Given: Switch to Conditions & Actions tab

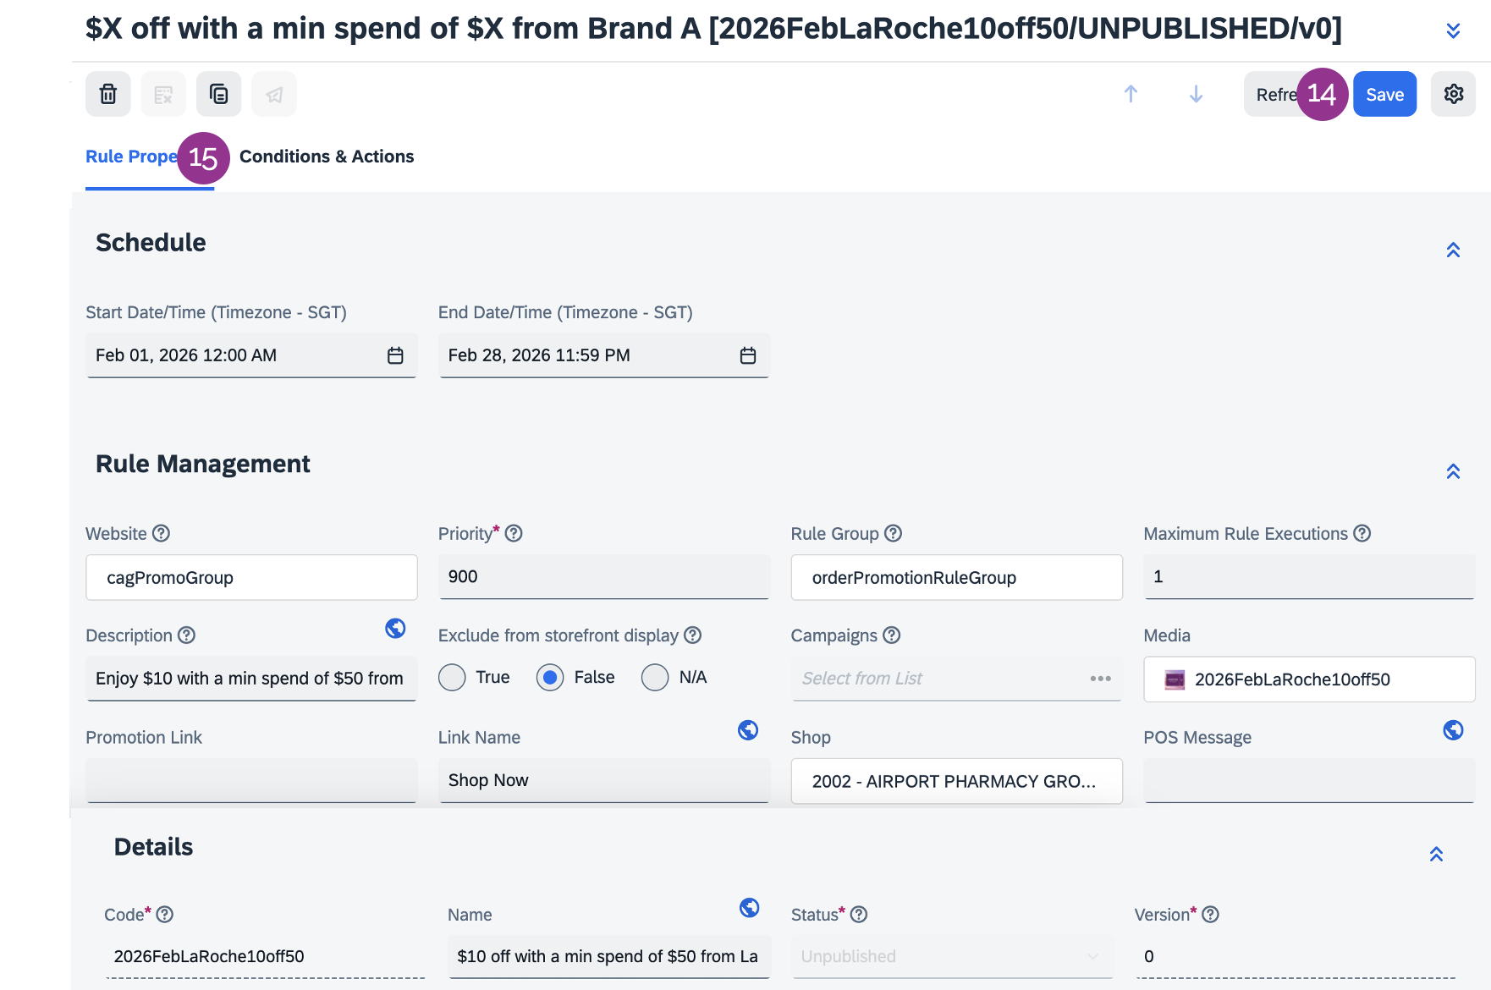Looking at the screenshot, I should [327, 157].
